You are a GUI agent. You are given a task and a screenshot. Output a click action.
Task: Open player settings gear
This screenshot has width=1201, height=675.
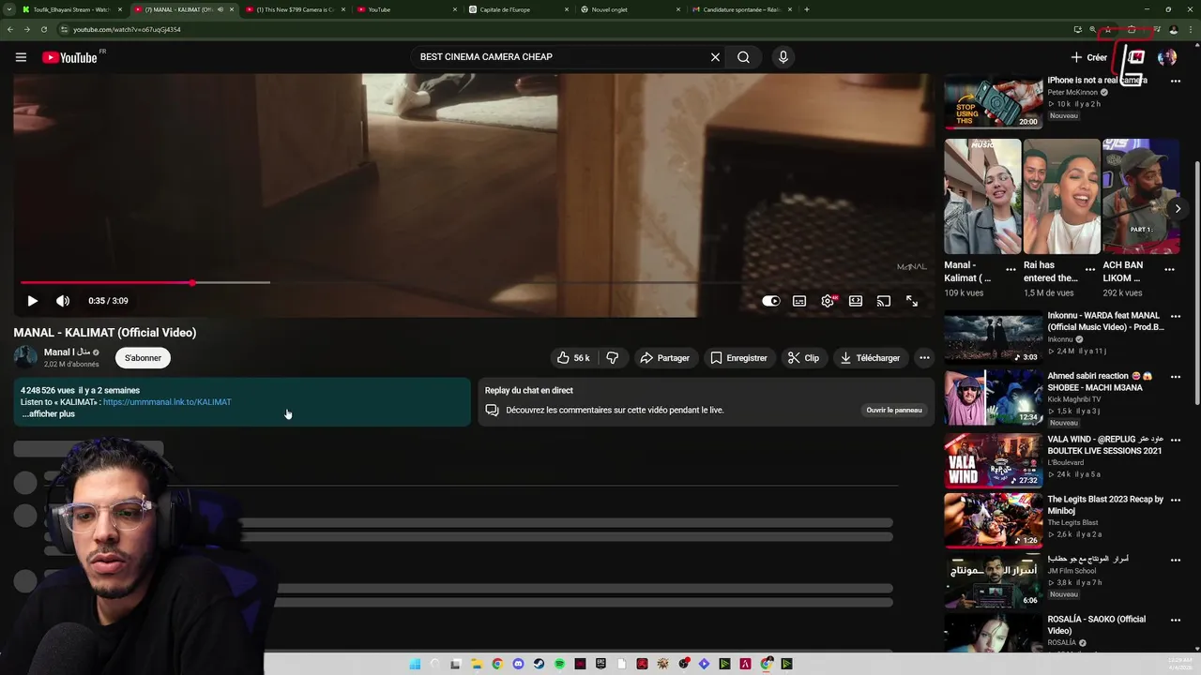[x=828, y=301]
